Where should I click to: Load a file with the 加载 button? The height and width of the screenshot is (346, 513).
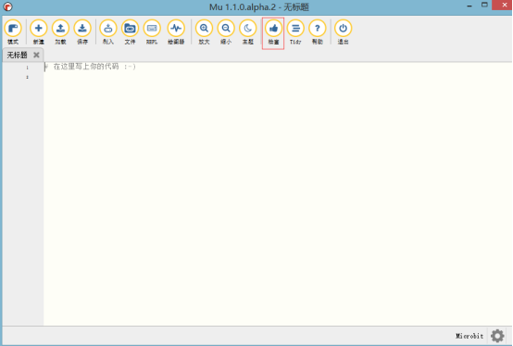pyautogui.click(x=60, y=31)
